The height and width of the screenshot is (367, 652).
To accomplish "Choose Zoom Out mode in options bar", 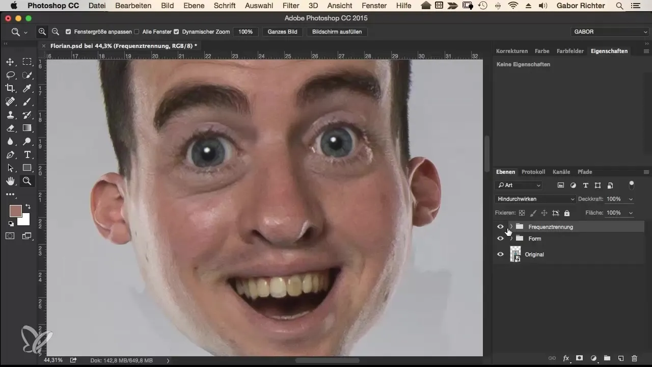I will [x=55, y=32].
